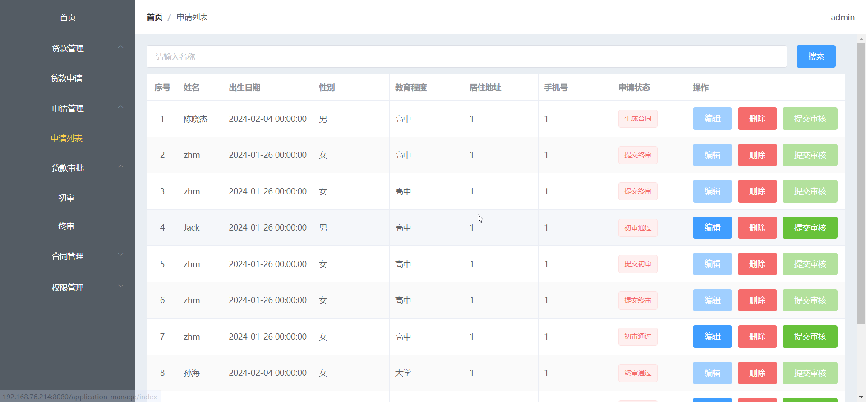This screenshot has width=866, height=402.
Task: Click 提交审核 in row 2
Action: click(x=810, y=155)
